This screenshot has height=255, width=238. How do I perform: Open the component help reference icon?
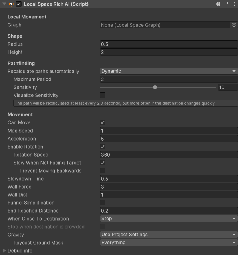click(218, 4)
